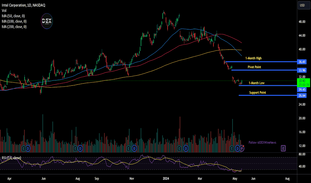Select the earnings E marker before November 2023
This screenshot has width=311, height=183.
128,148
